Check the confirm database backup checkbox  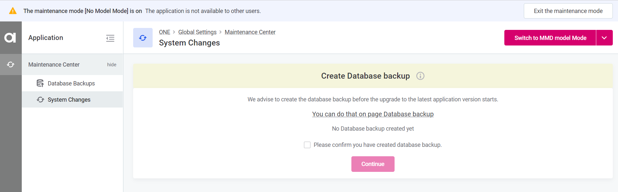(x=307, y=145)
